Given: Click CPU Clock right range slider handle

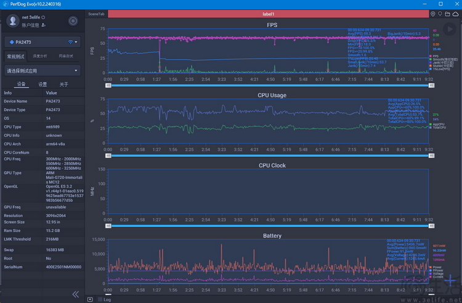Looking at the screenshot, I should coord(431,226).
